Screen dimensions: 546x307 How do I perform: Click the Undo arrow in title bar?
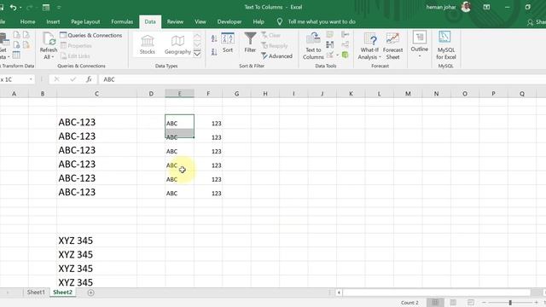(14, 7)
